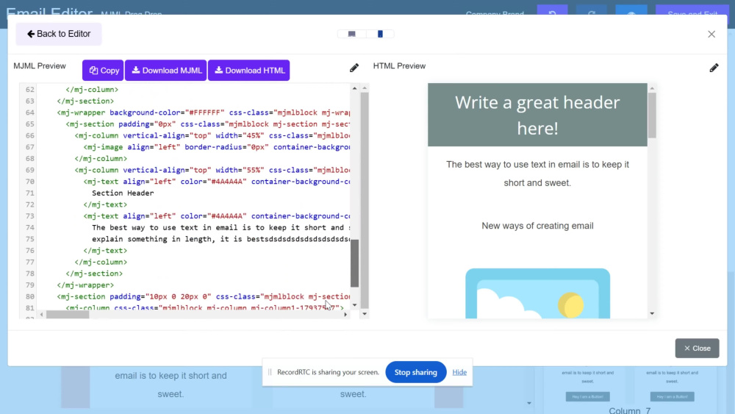Image resolution: width=735 pixels, height=414 pixels.
Task: Click the 'Write a great header here!' banner
Action: 537,115
